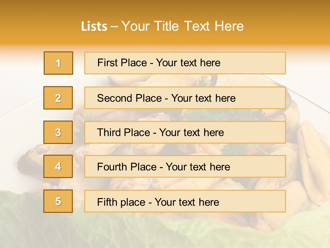Click the number 5 square
This screenshot has width=330, height=248.
coord(58,201)
